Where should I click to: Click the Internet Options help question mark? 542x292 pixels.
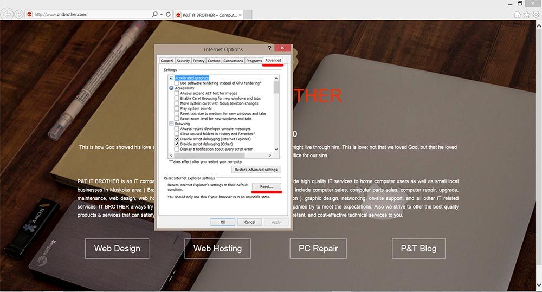click(269, 48)
